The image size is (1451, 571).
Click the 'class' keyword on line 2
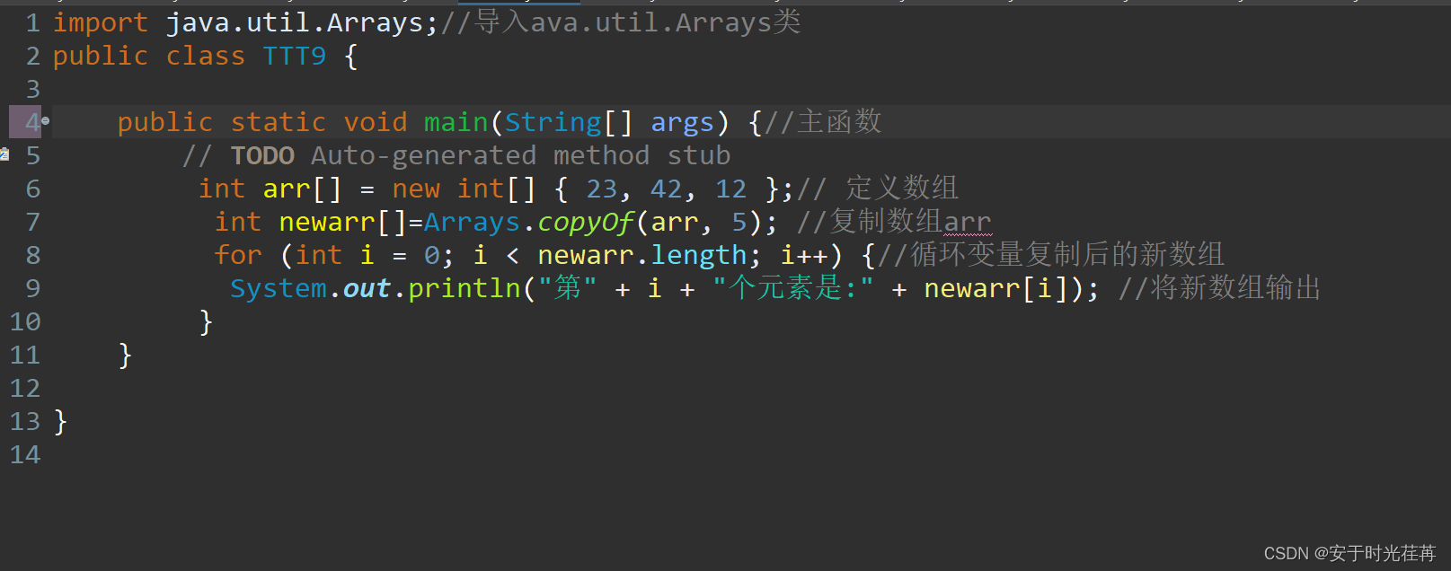pos(205,56)
